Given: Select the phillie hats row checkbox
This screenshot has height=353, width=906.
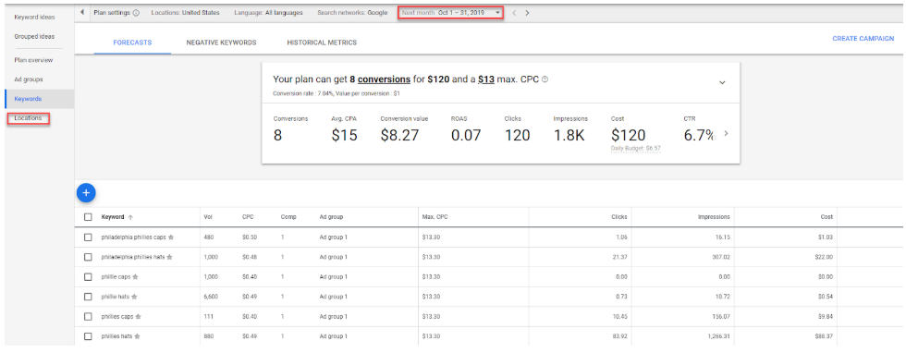Looking at the screenshot, I should pyautogui.click(x=88, y=297).
